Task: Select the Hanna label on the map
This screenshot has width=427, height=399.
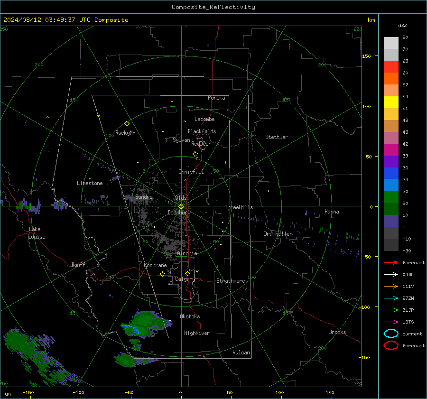Action: click(332, 212)
